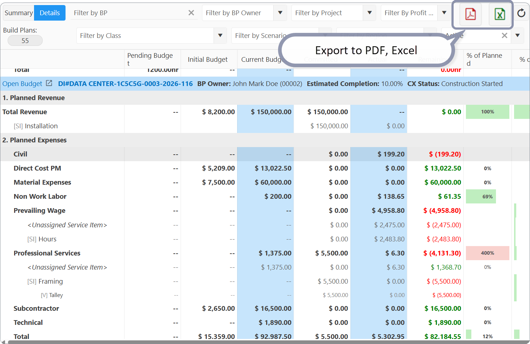Click the Open Budget link
This screenshot has width=530, height=344.
pos(22,84)
